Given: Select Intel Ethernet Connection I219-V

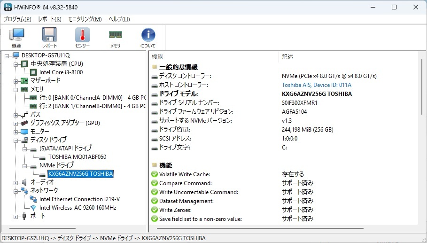Looking at the screenshot, I should click(x=79, y=199).
